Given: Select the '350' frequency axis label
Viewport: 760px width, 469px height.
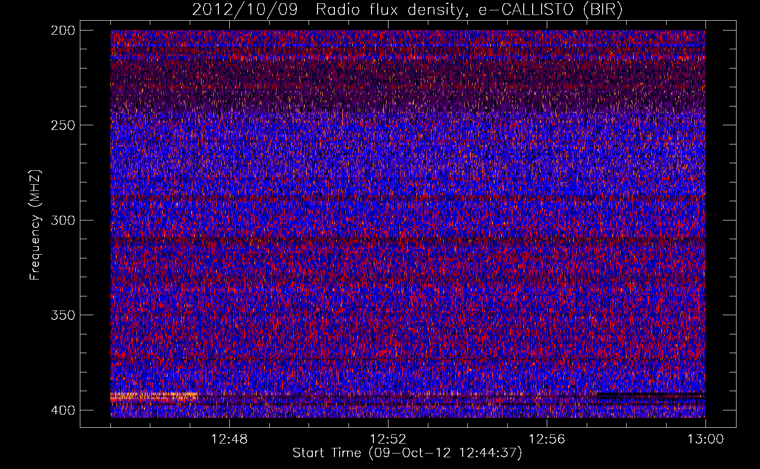Looking at the screenshot, I should point(62,315).
